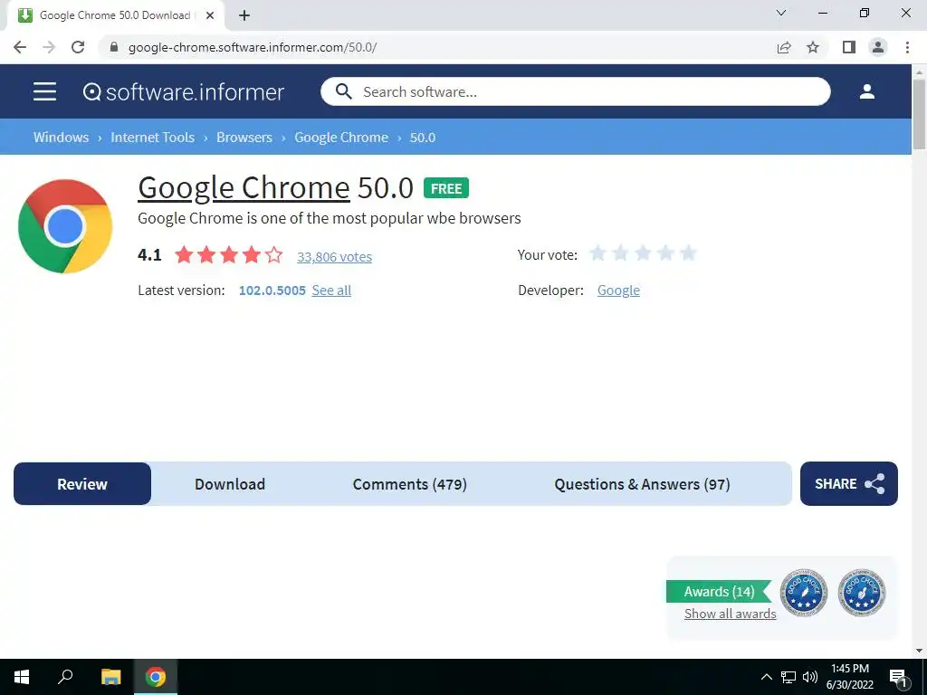
Task: Select the Review tab
Action: pos(82,484)
